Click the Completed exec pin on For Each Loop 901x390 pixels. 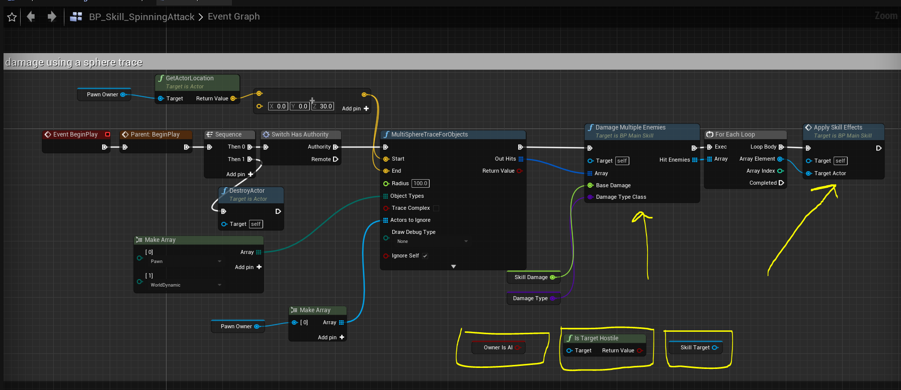781,183
